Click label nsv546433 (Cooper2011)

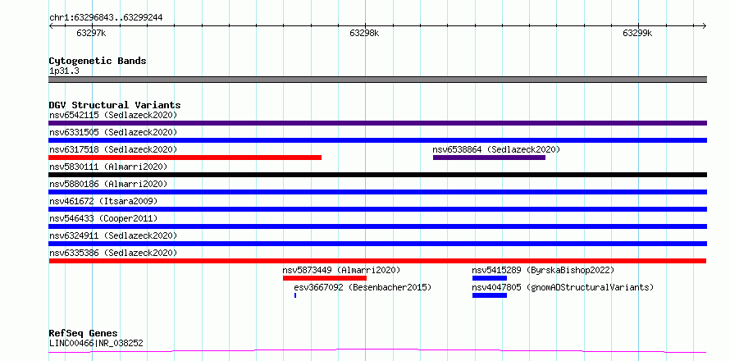[x=103, y=218]
